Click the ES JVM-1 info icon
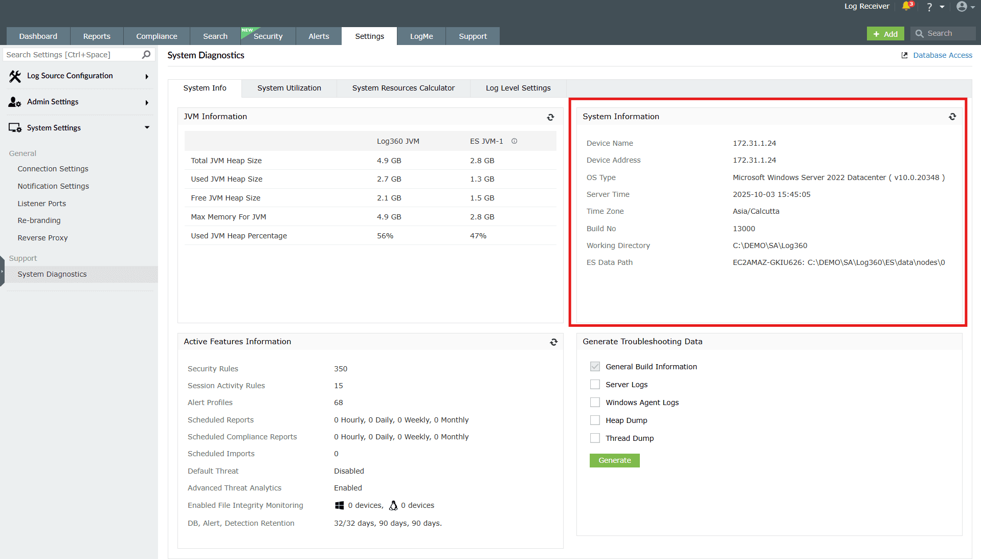The image size is (981, 559). tap(515, 141)
